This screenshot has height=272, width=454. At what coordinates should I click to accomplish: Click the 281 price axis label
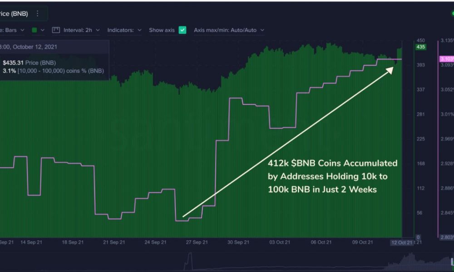[x=421, y=114]
